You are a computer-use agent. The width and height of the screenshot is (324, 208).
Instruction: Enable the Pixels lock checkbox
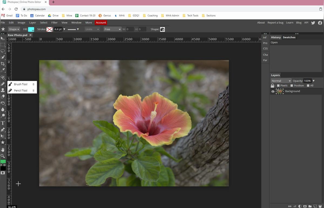click(x=278, y=86)
